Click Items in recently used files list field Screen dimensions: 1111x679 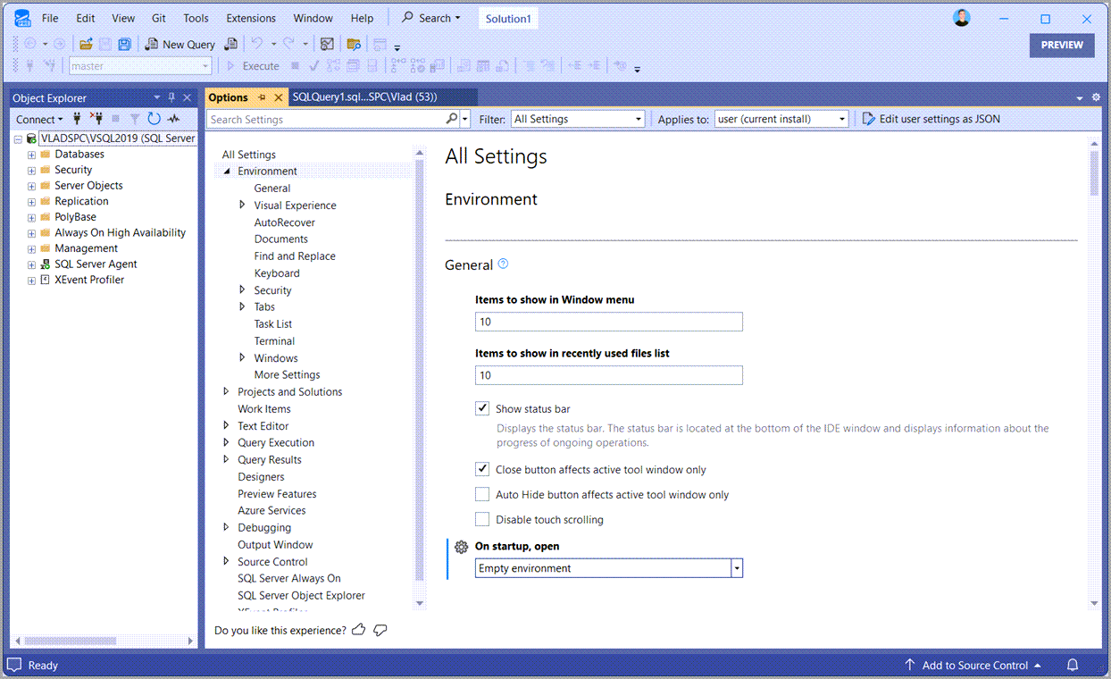pos(608,375)
